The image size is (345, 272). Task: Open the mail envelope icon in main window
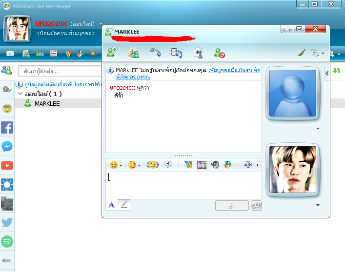tap(10, 54)
